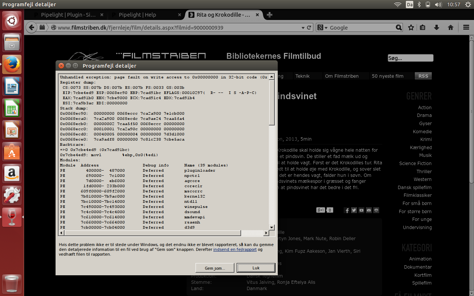Open Firefox downloads panel
This screenshot has height=296, width=474.
click(x=437, y=27)
